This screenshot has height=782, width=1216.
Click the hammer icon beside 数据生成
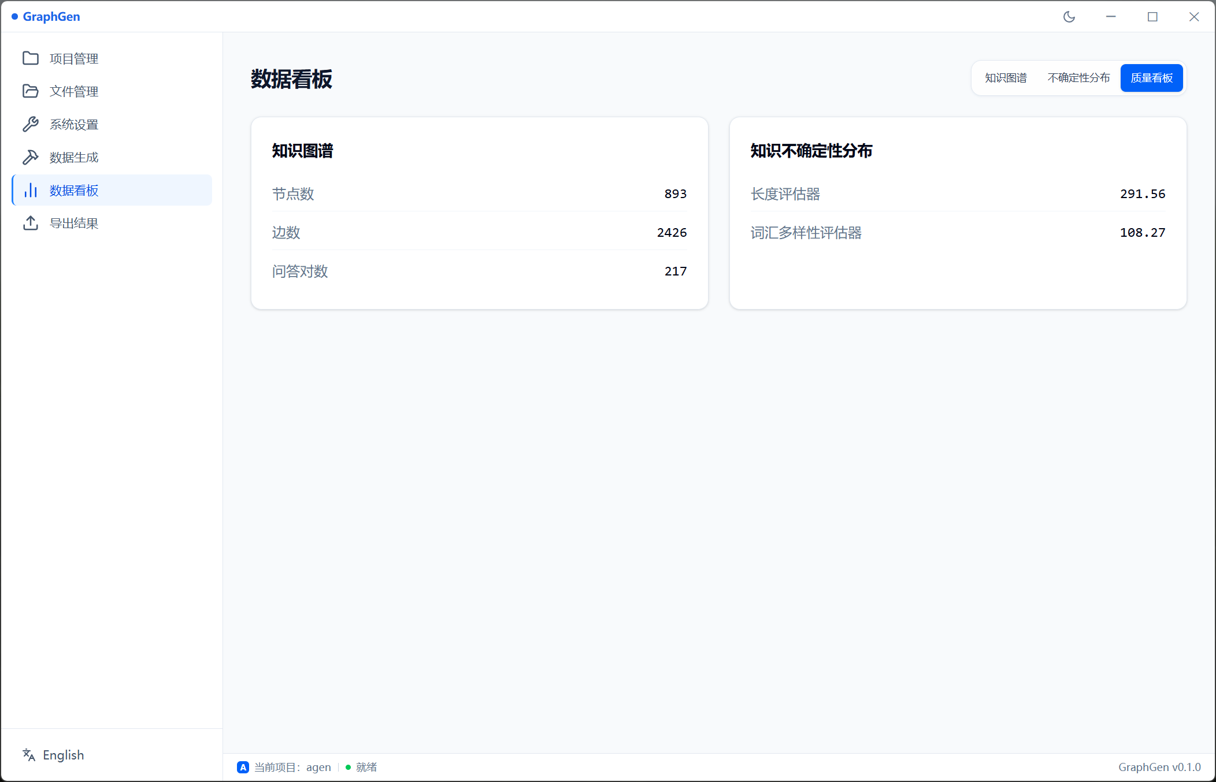click(x=31, y=157)
